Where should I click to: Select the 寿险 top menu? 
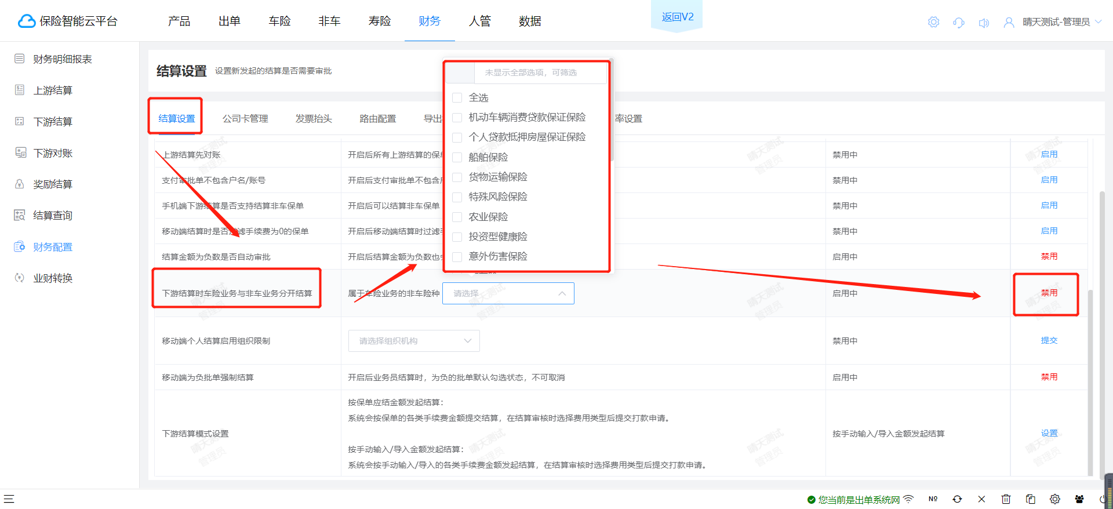380,21
